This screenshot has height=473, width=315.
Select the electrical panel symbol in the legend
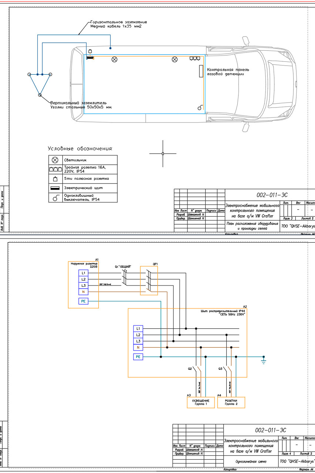click(x=55, y=188)
